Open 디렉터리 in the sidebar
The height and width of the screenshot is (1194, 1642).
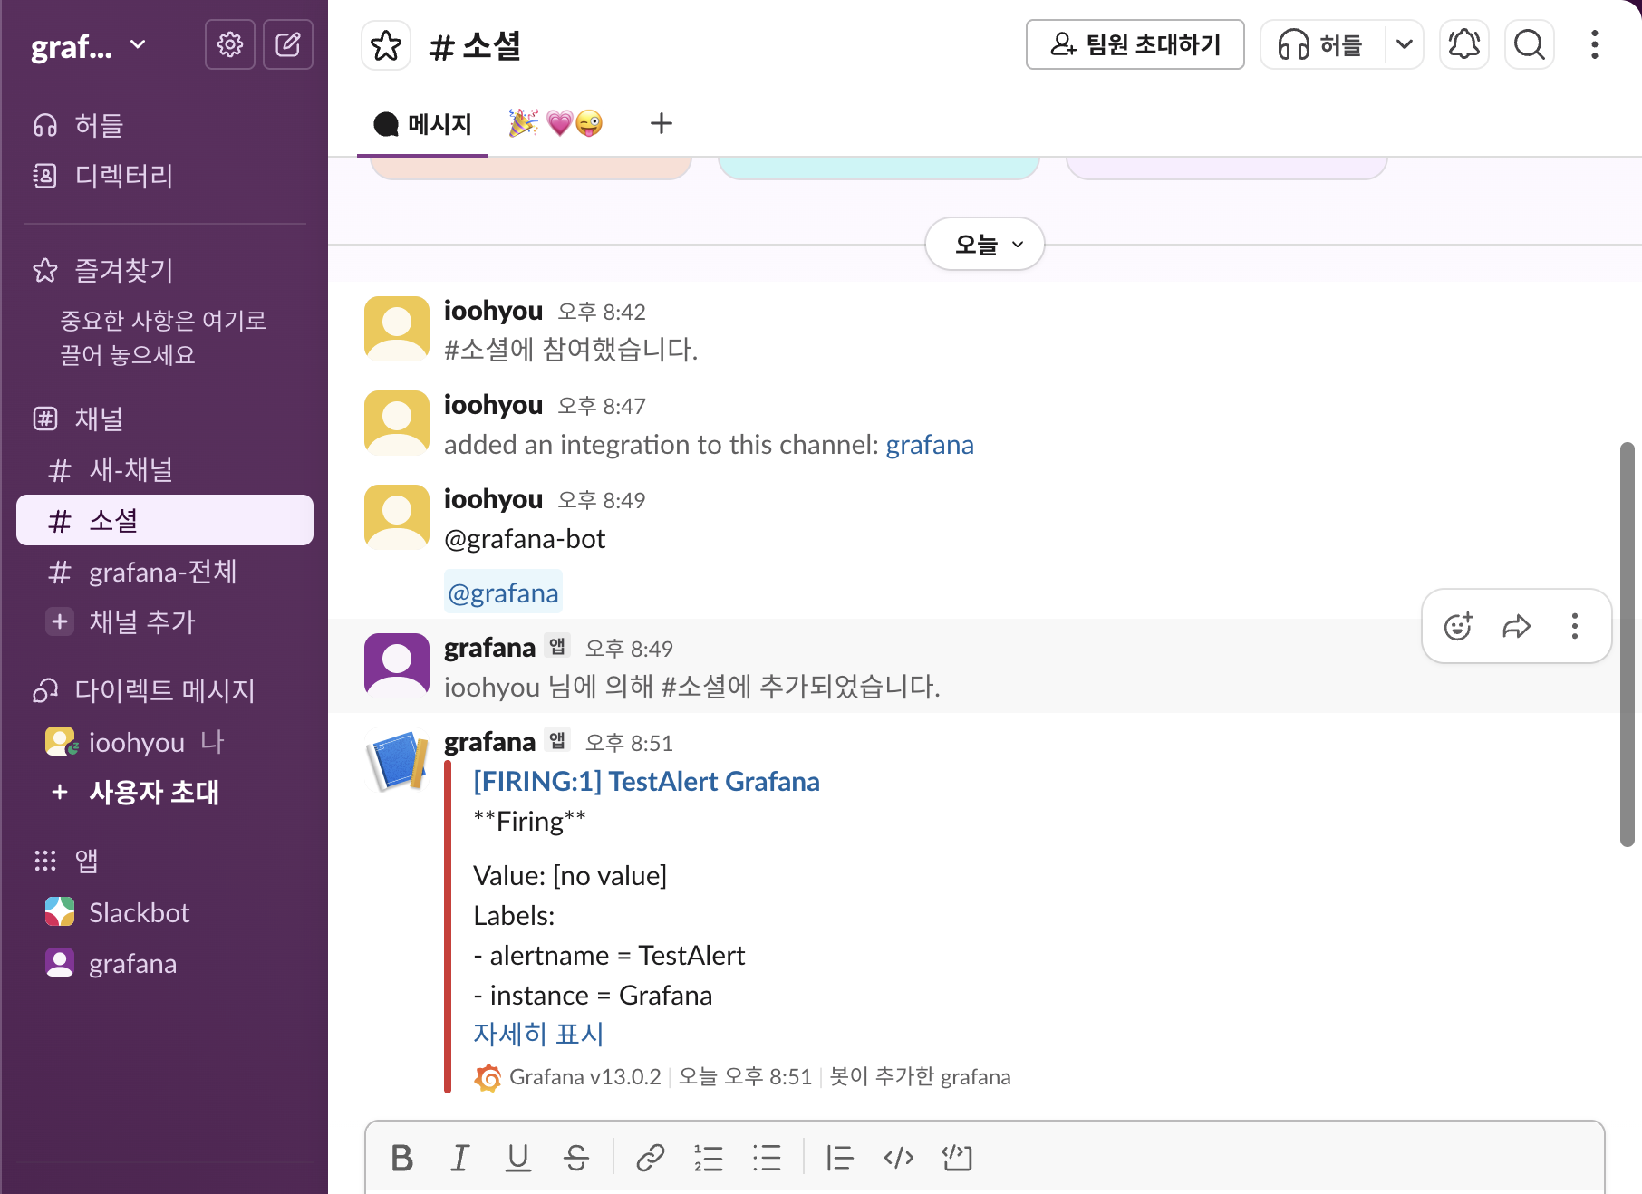point(164,176)
